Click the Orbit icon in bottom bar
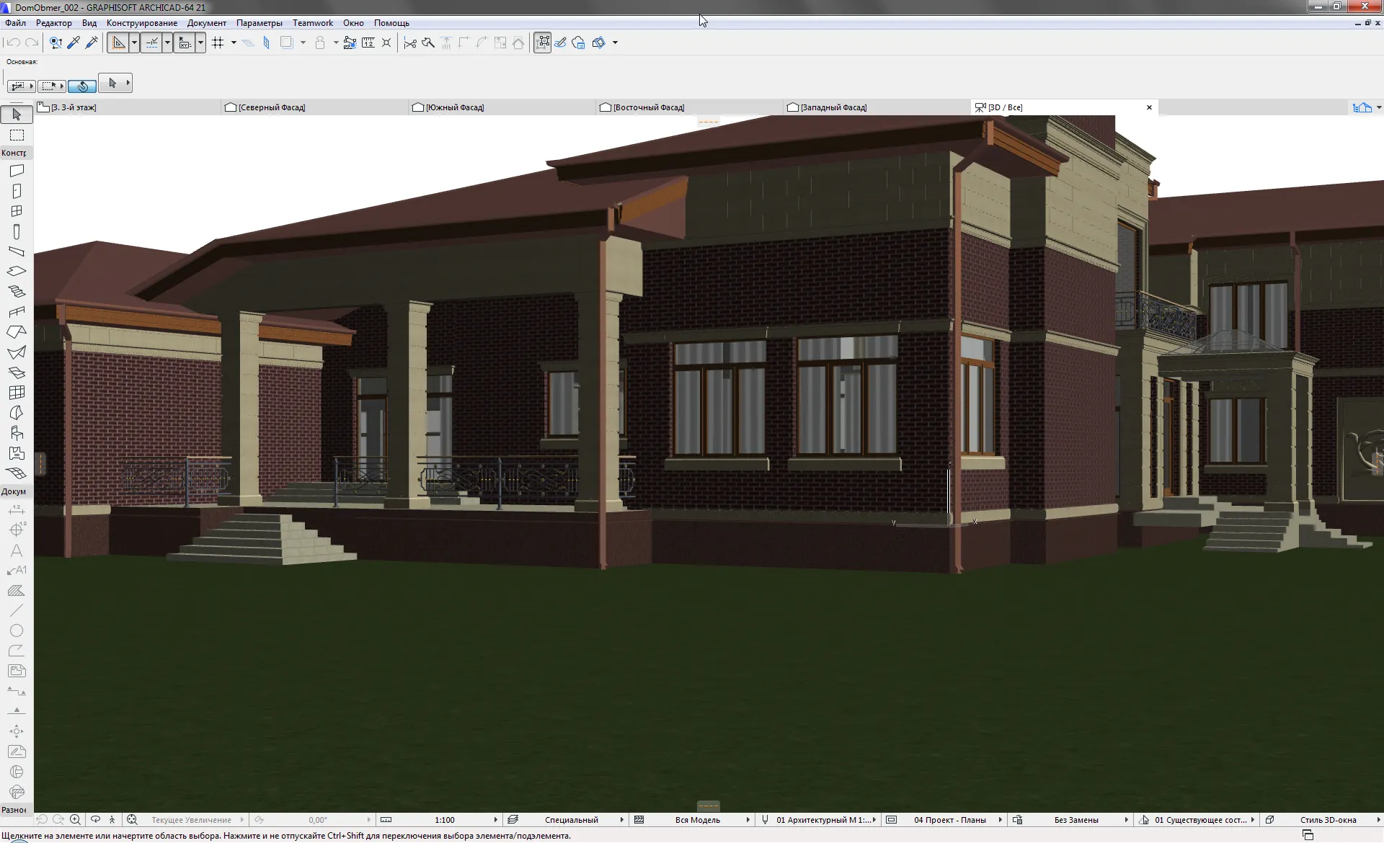The height and width of the screenshot is (843, 1384). [x=95, y=820]
